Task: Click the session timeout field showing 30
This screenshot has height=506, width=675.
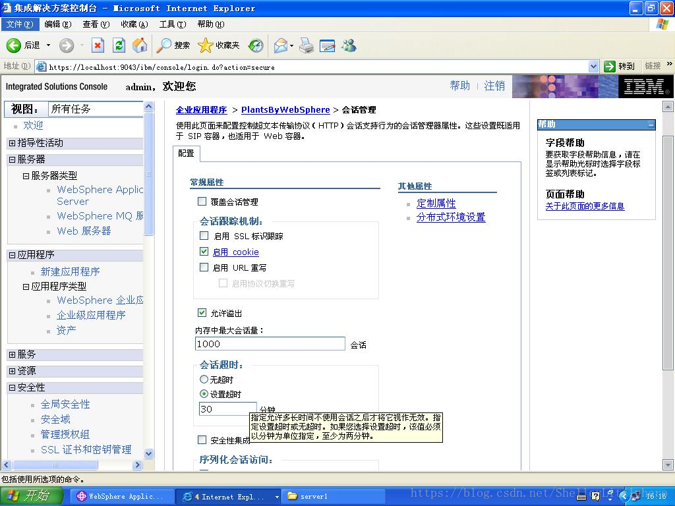Action: pyautogui.click(x=227, y=408)
